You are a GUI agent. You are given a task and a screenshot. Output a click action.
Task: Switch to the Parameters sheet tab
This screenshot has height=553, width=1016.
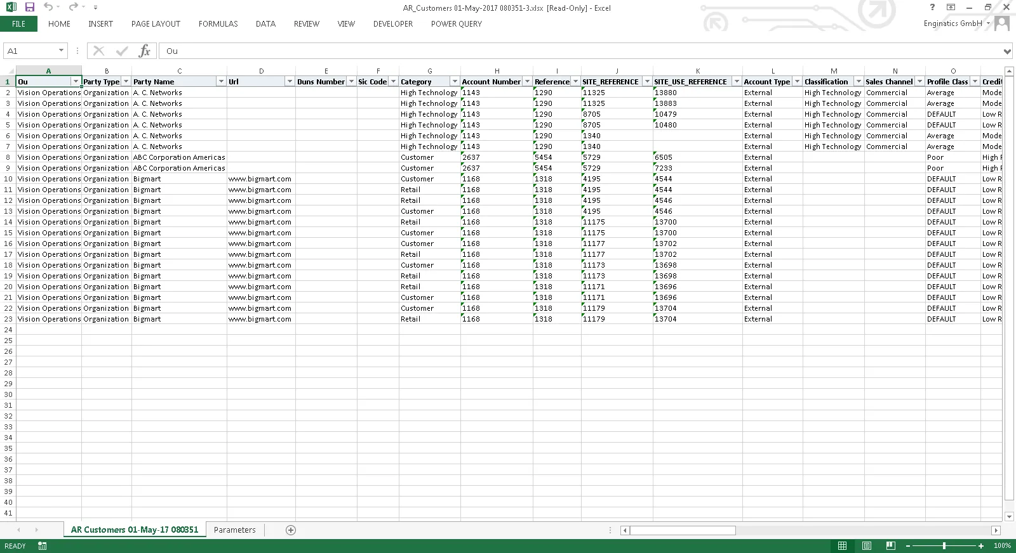pyautogui.click(x=235, y=530)
